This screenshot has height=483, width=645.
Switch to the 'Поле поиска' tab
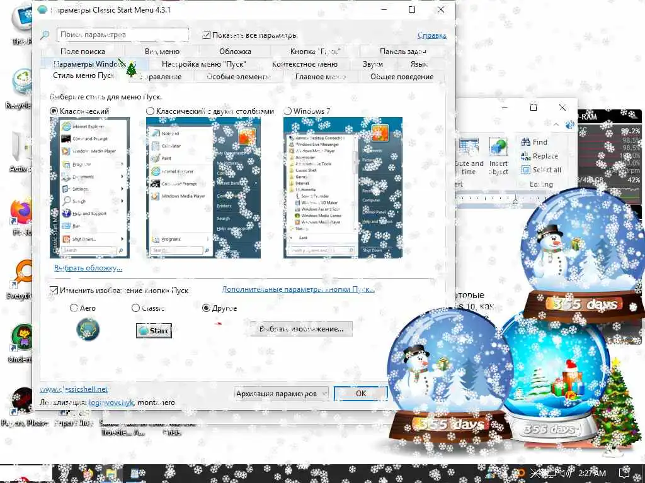click(83, 52)
